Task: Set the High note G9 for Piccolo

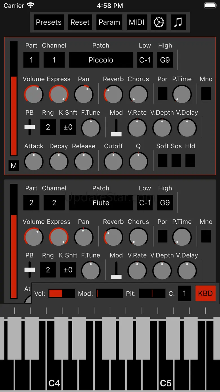Action: [165, 60]
